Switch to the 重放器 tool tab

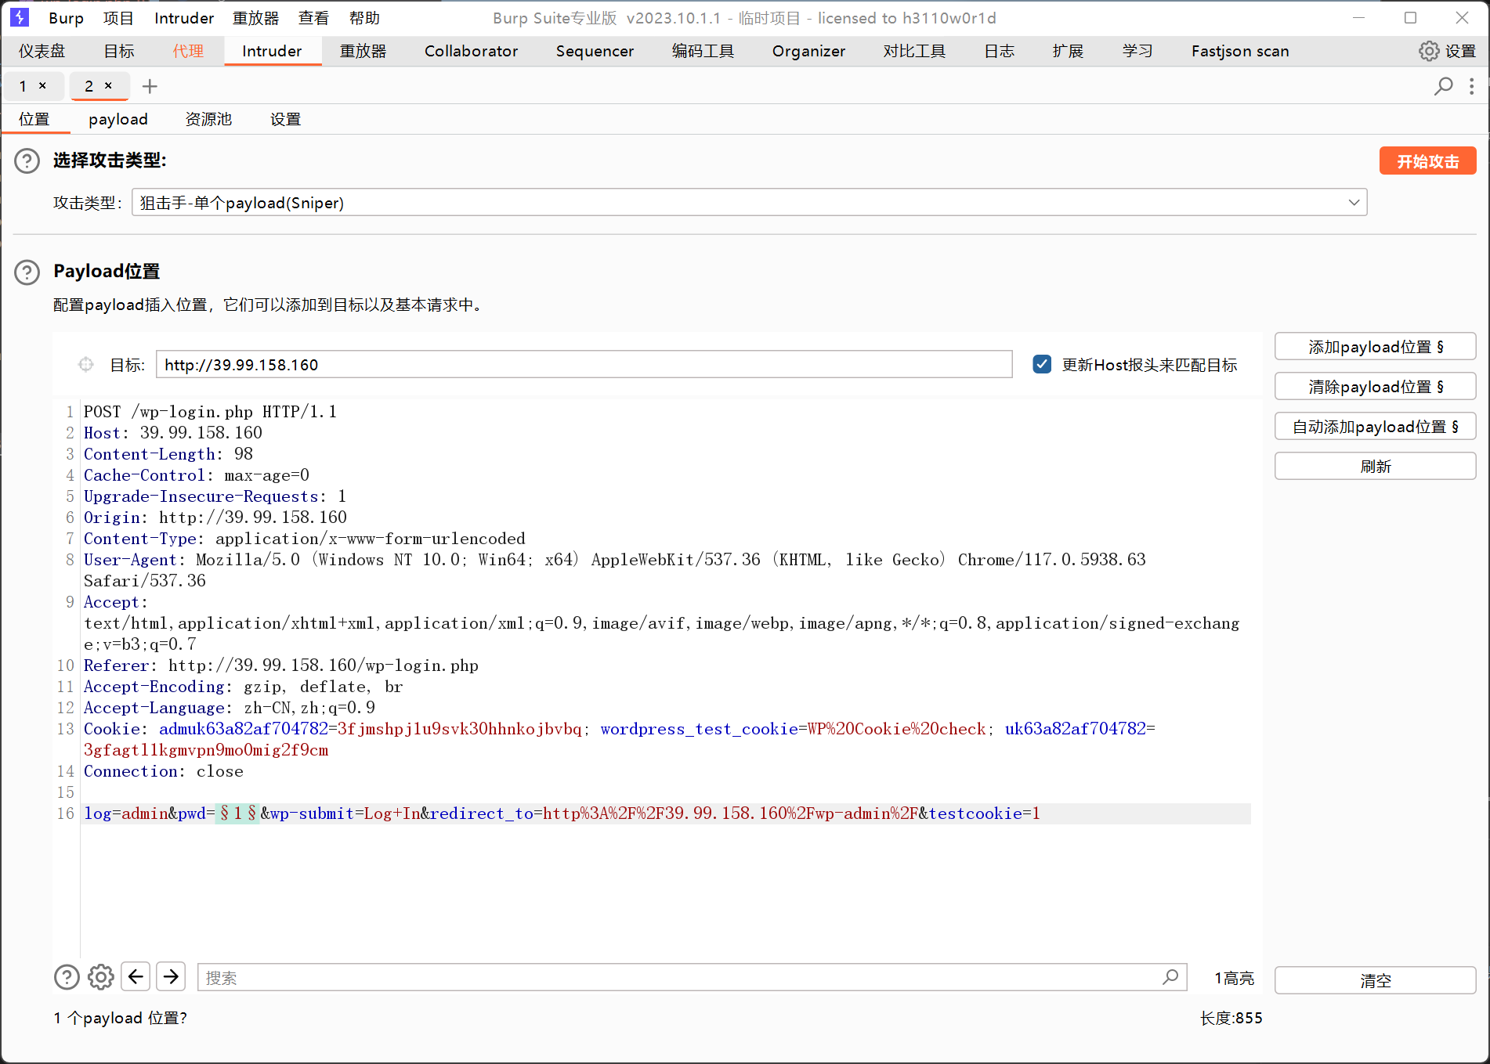click(x=363, y=51)
